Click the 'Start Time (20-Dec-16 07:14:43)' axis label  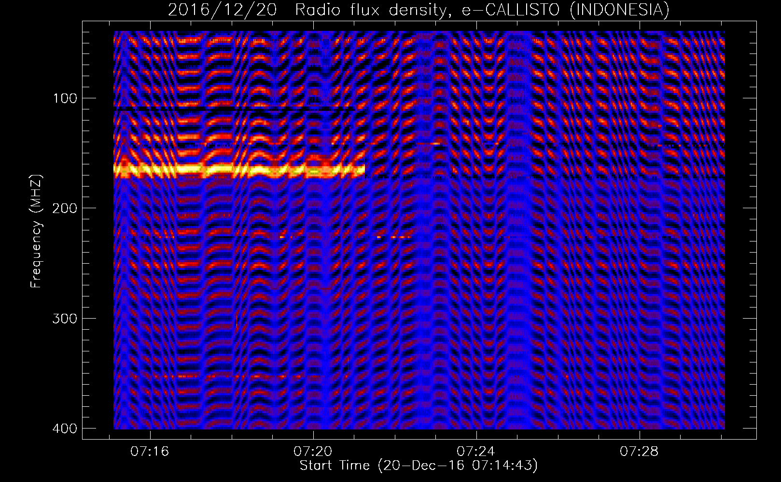pyautogui.click(x=418, y=466)
